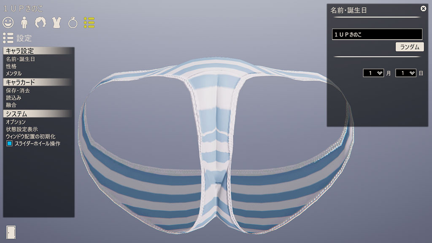Screen dimensions: 432x243
Task: Click the exit door icon
Action: click(x=11, y=232)
